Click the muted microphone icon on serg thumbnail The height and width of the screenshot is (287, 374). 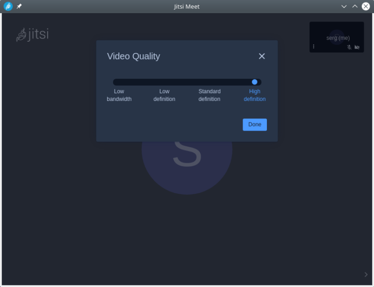349,47
